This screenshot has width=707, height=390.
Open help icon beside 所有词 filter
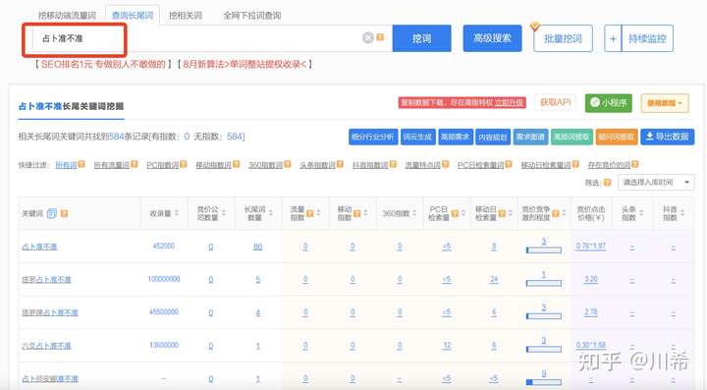point(82,165)
